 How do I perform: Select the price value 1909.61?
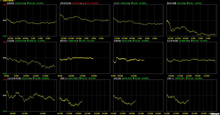(72, 41)
